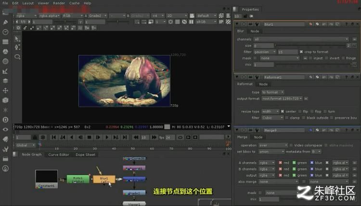Enable Video colorspace checkbox in Merge9

point(291,145)
